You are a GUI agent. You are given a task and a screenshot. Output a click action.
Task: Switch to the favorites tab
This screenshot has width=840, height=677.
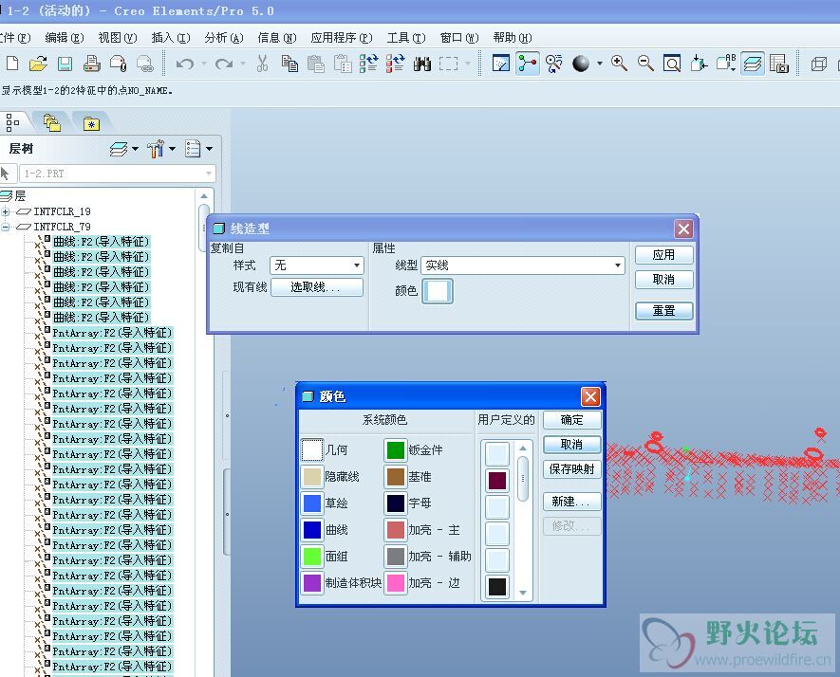92,123
